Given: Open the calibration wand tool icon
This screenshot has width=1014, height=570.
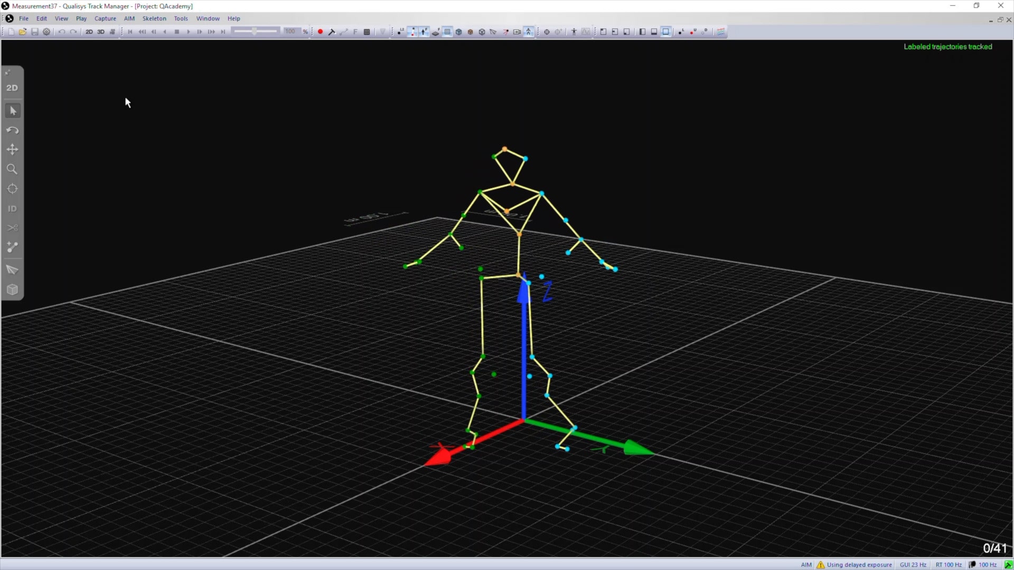Looking at the screenshot, I should coord(332,32).
